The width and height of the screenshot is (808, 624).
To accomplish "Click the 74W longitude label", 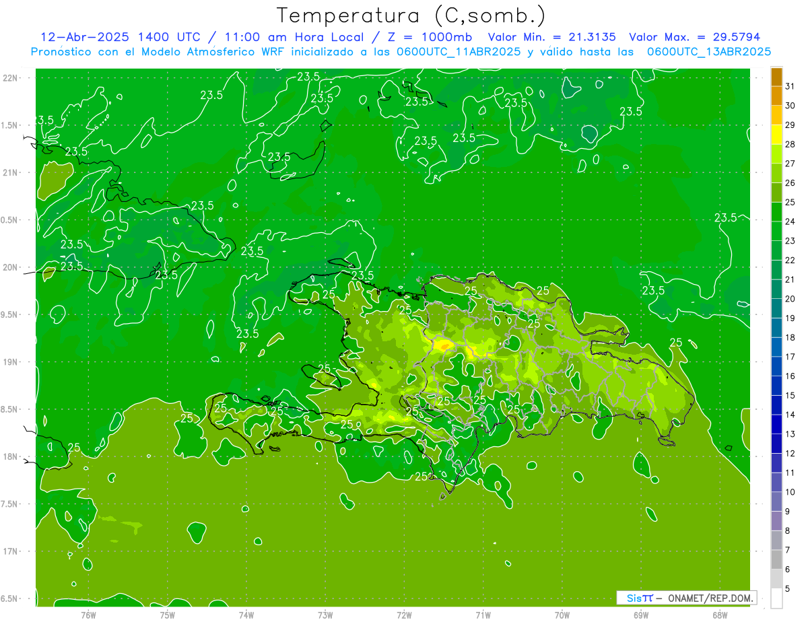I will click(246, 615).
